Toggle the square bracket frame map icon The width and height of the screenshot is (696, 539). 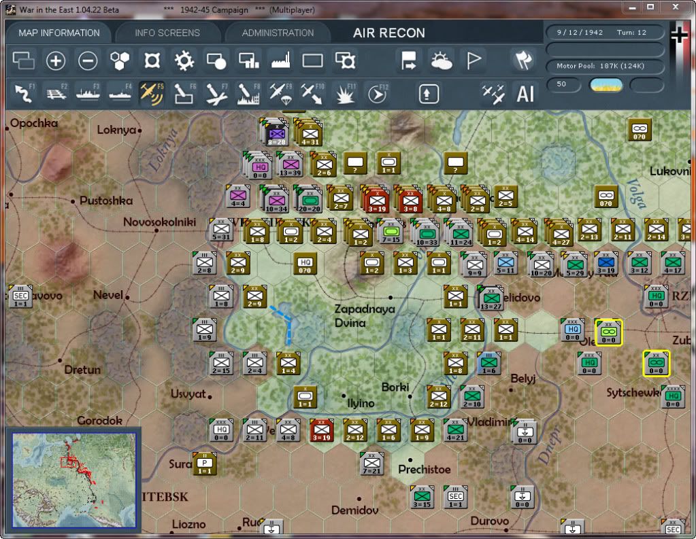click(152, 60)
